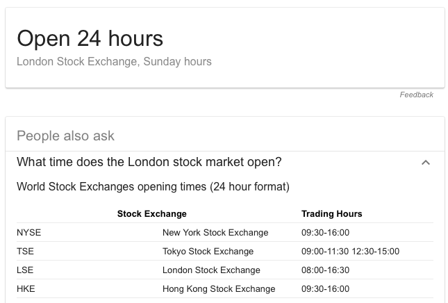Click NYSE trading hours 09:30-16:00
Image resolution: width=448 pixels, height=303 pixels.
tap(325, 232)
